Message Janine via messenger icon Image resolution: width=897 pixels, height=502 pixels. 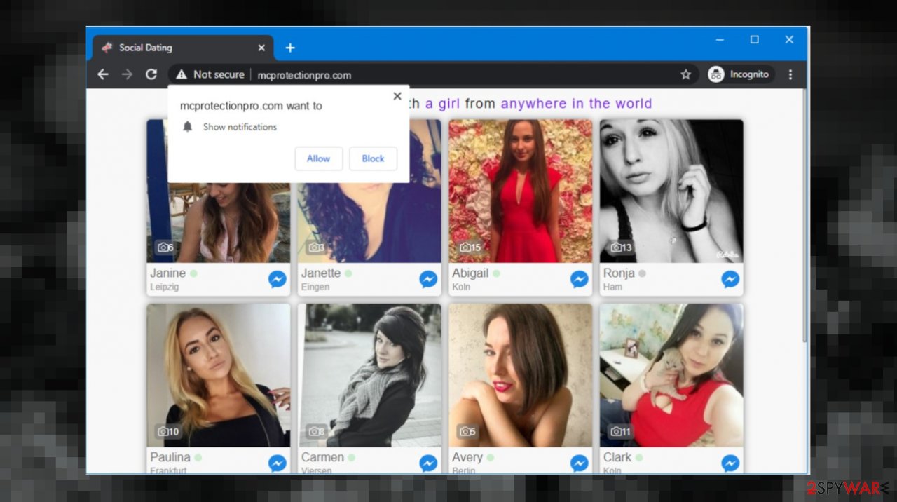278,279
